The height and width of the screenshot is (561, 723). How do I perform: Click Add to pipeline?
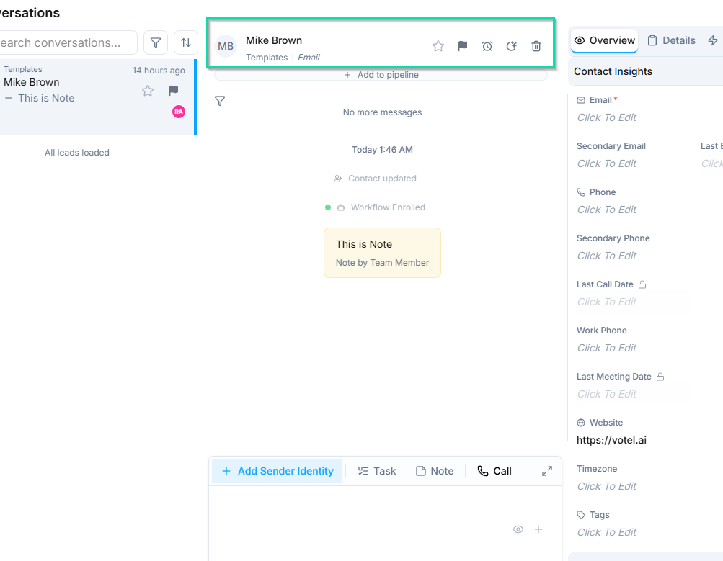[x=381, y=75]
